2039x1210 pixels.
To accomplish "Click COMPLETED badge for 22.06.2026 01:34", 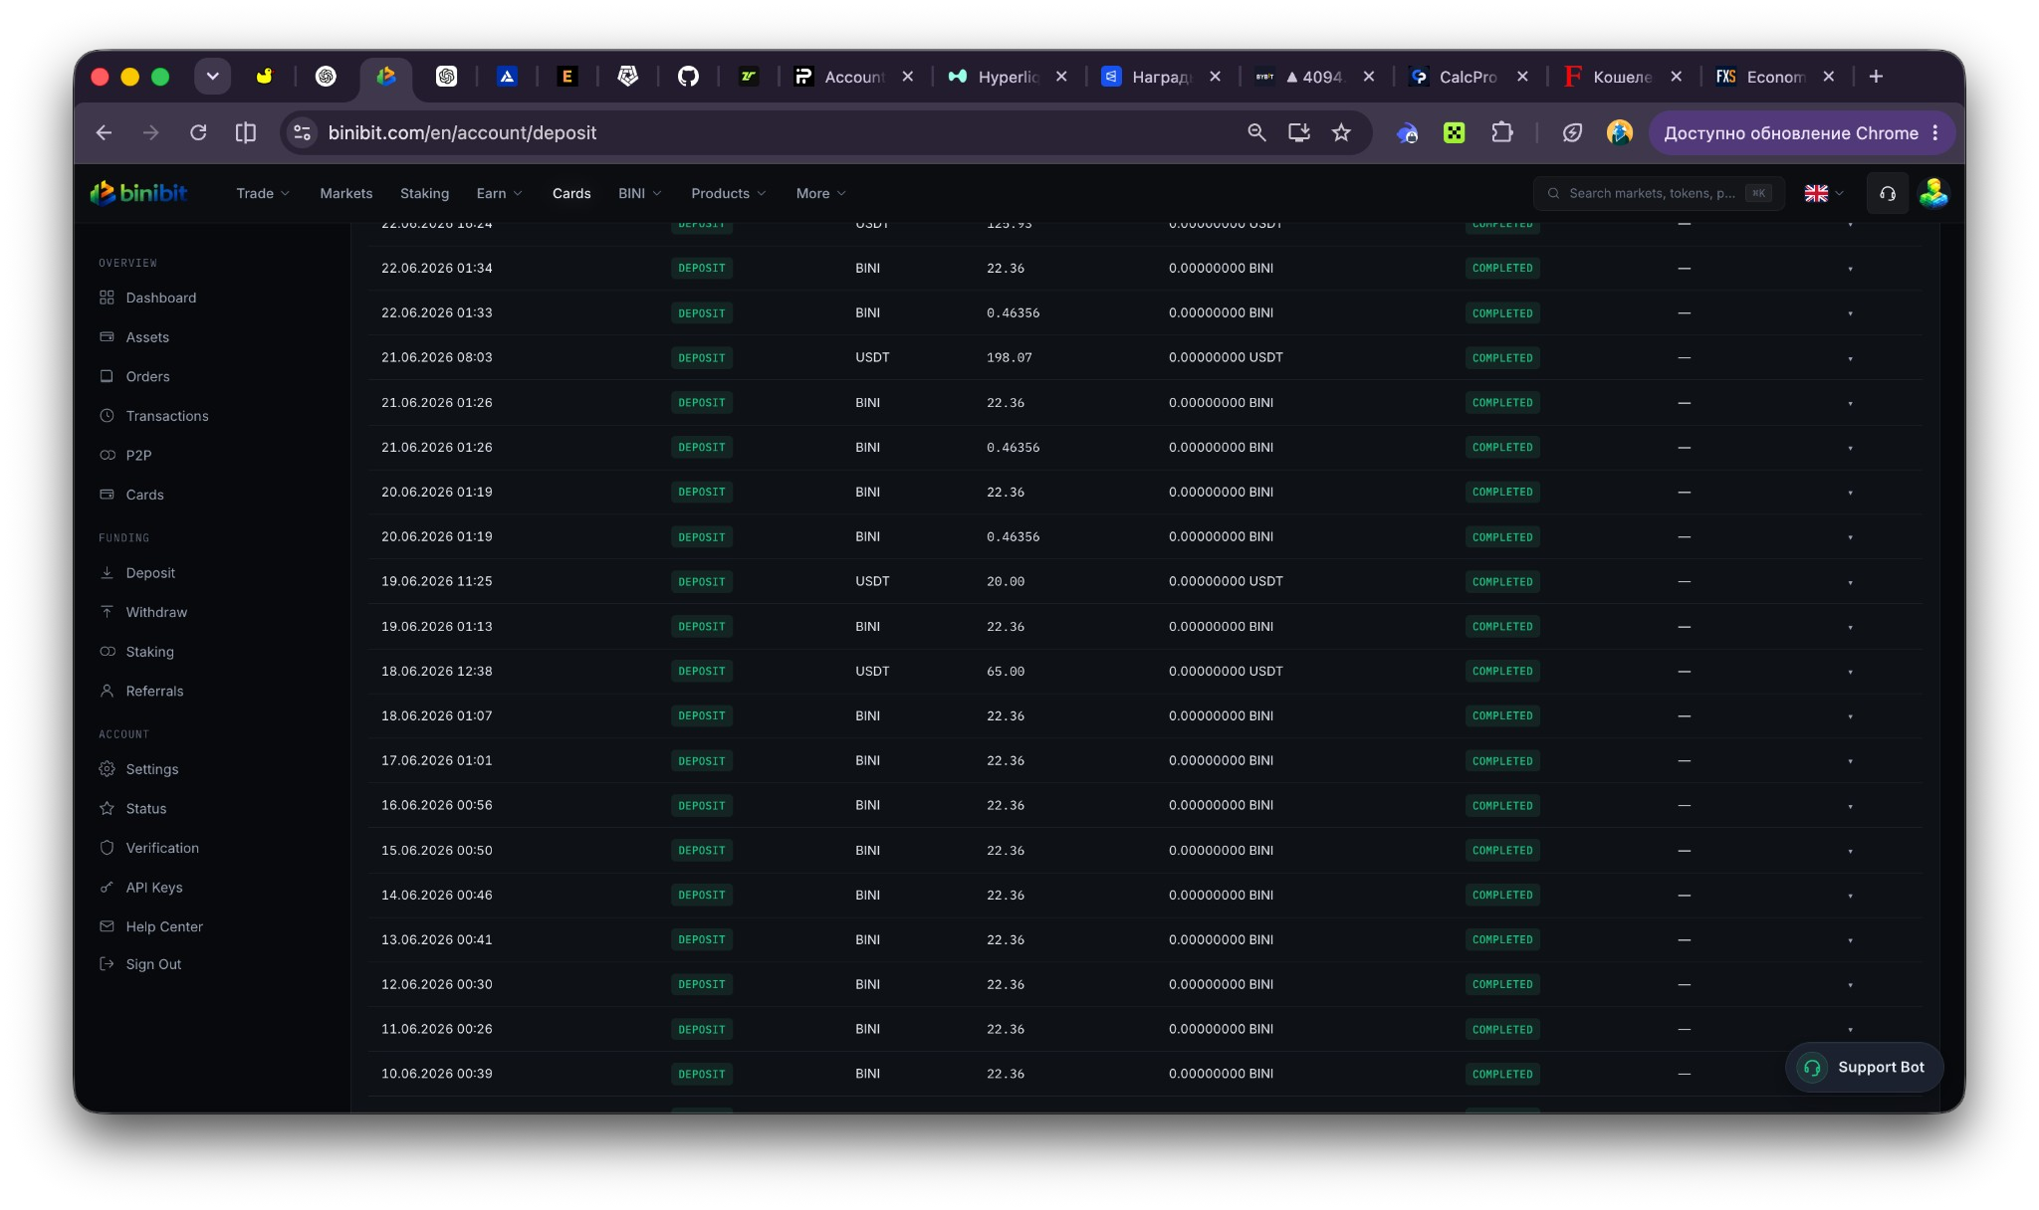I will [x=1502, y=268].
